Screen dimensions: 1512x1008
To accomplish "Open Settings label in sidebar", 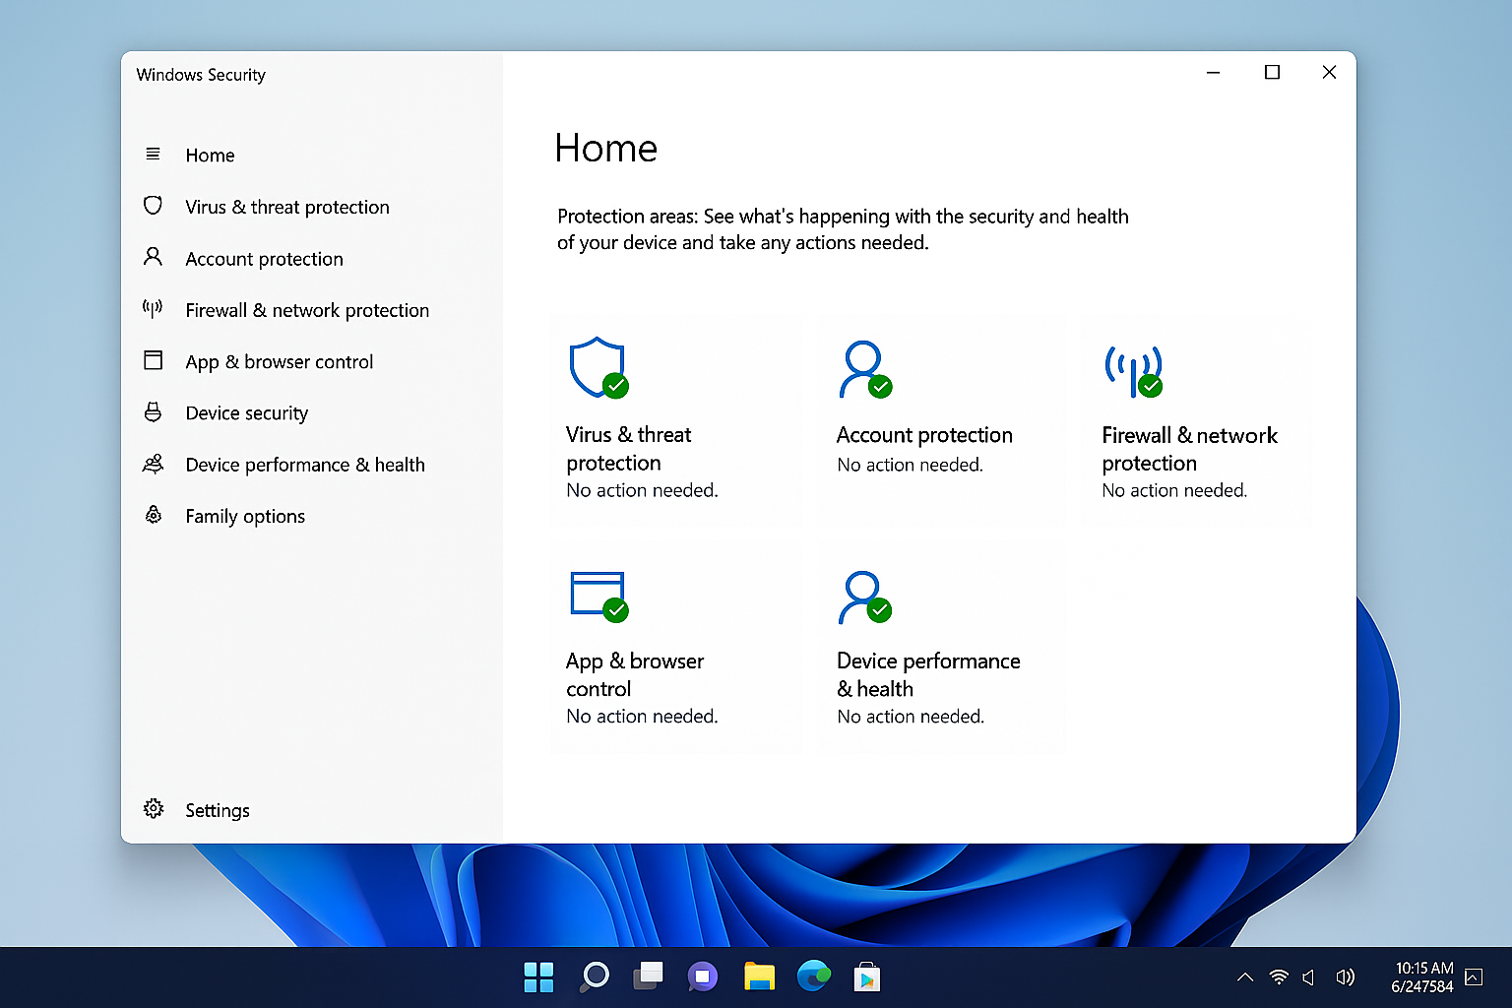I will [218, 810].
